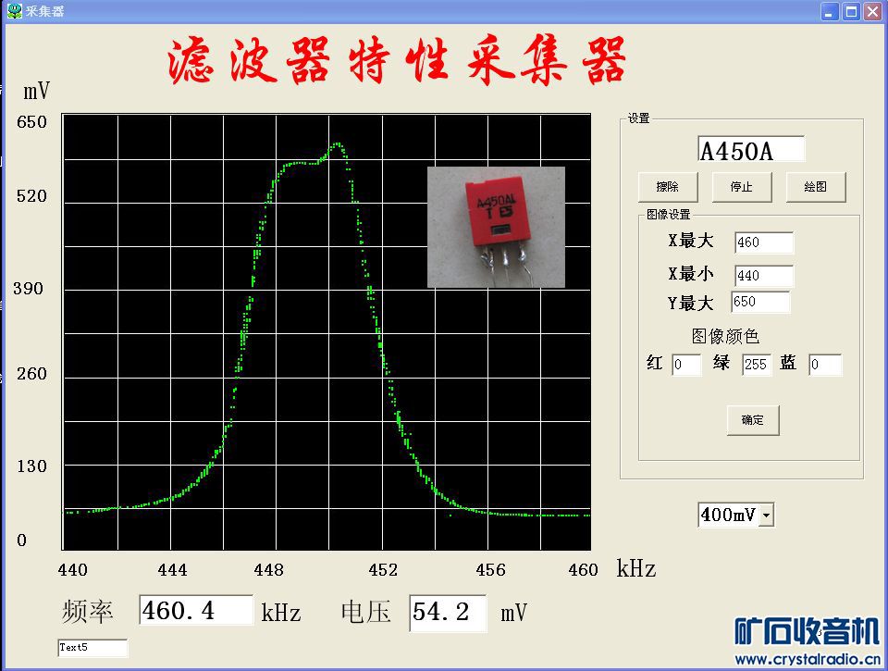Click the 红 (red) color value field

click(686, 365)
